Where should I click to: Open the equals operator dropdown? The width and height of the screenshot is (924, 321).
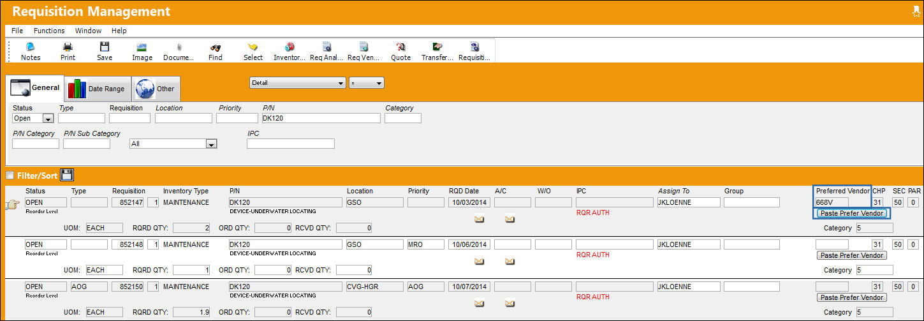[367, 83]
